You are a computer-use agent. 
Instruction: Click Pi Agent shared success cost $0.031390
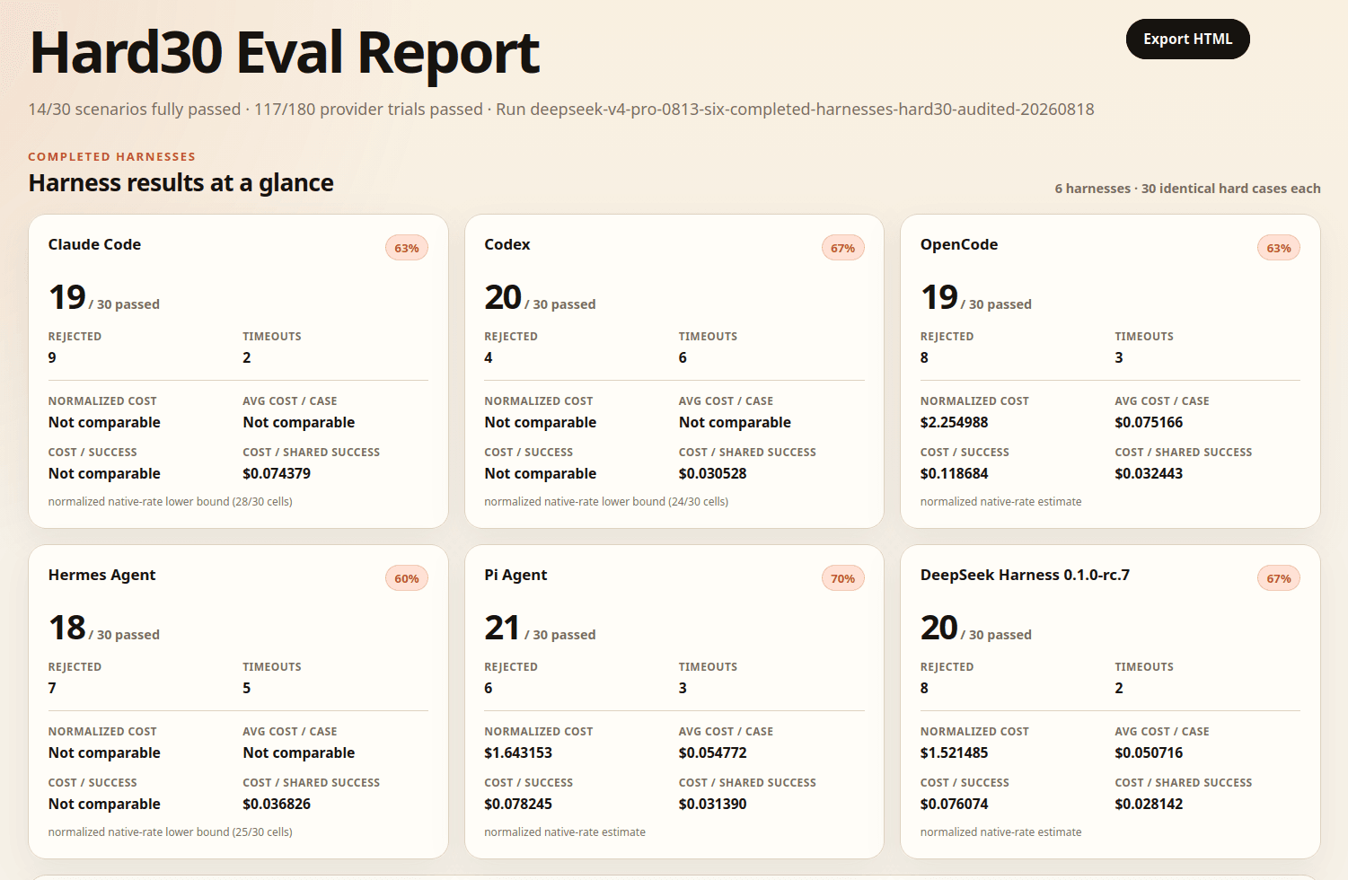[713, 804]
